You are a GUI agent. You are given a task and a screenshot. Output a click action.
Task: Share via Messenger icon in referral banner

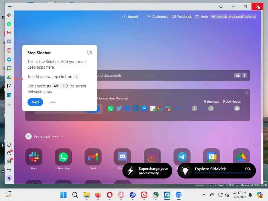click(144, 108)
